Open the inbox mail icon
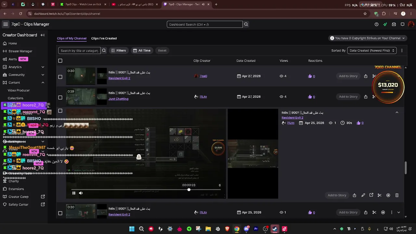 pyautogui.click(x=394, y=24)
